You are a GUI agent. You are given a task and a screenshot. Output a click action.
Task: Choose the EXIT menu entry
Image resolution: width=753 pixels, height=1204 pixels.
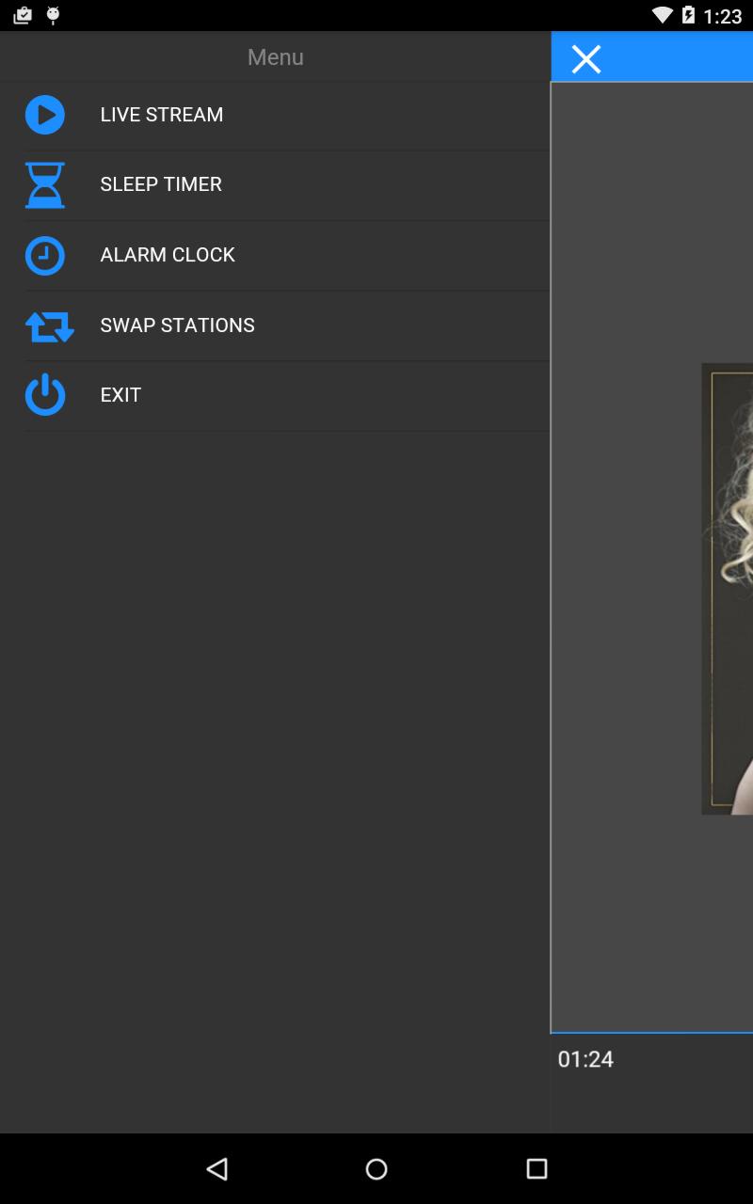click(275, 395)
